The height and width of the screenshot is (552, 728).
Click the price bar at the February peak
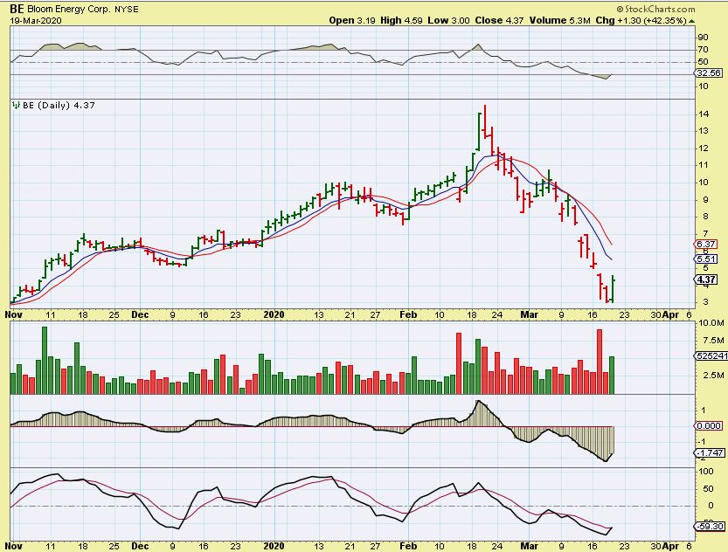coord(485,121)
